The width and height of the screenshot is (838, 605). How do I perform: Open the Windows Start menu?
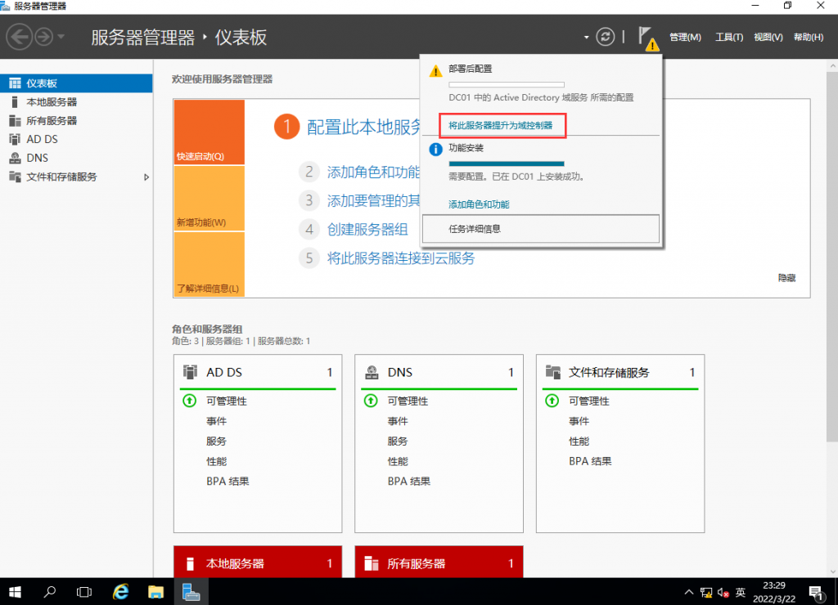[15, 592]
